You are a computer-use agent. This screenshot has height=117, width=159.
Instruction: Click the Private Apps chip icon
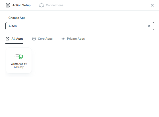pos(63,39)
